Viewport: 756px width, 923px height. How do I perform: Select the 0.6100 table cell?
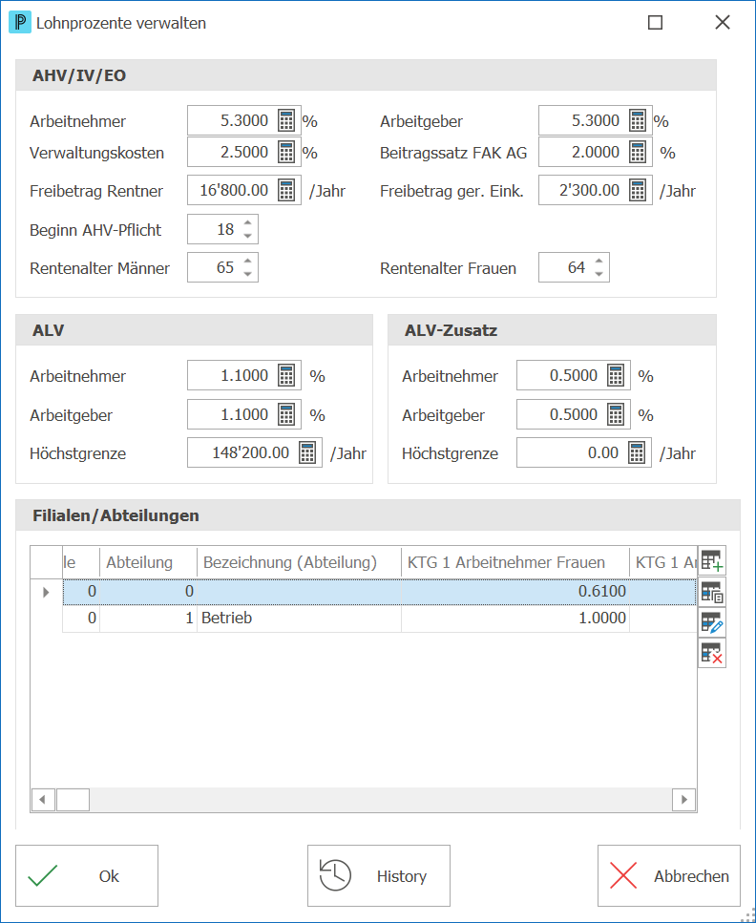(515, 592)
